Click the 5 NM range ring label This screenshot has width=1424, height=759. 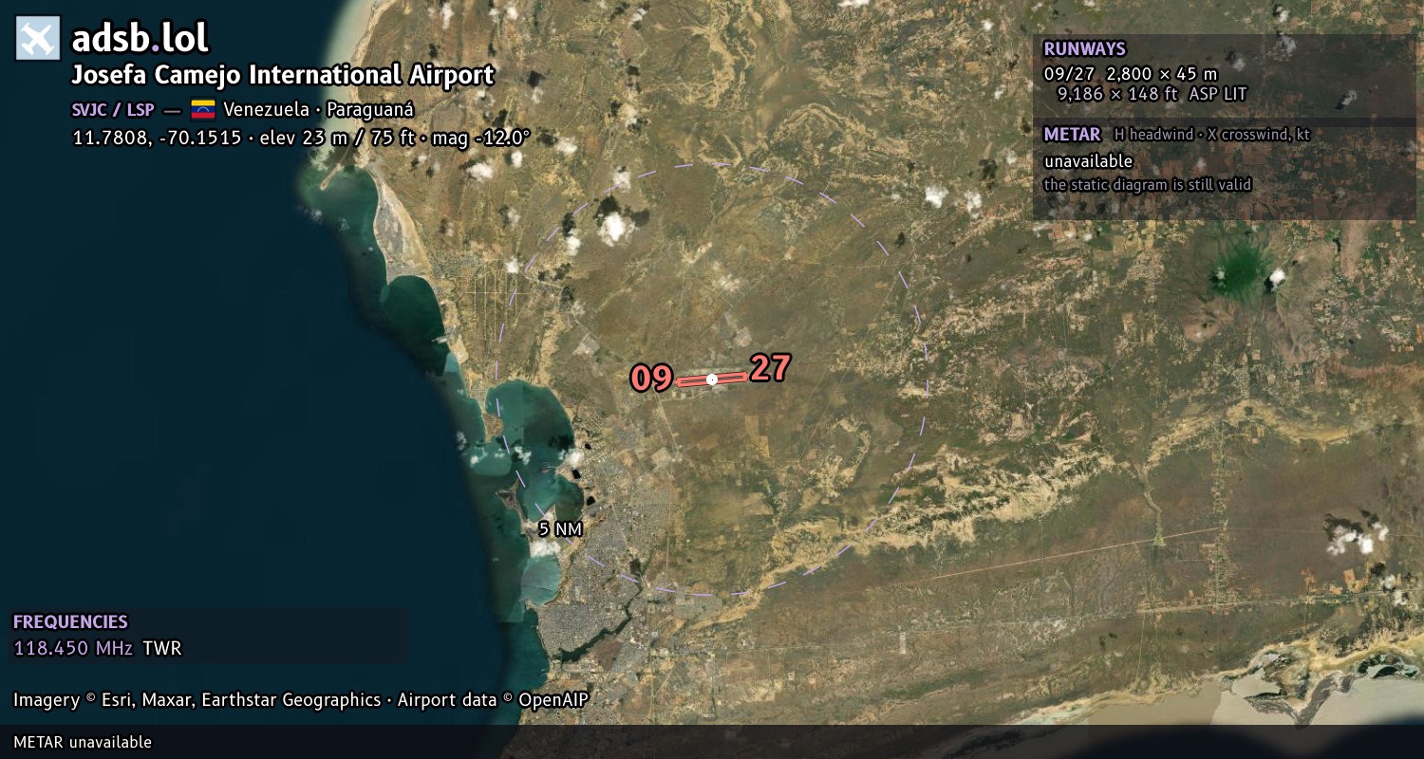(x=559, y=529)
